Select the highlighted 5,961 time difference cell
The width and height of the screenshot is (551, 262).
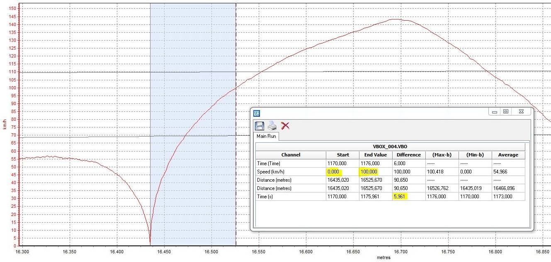(401, 197)
